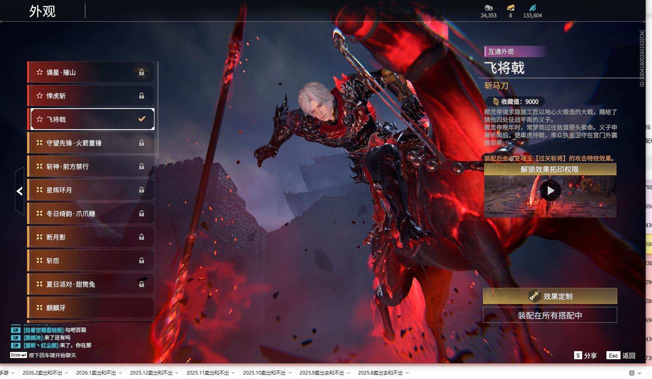Viewport: 652px width, 379px height.
Task: Click the 外观 page title
Action: pos(42,11)
